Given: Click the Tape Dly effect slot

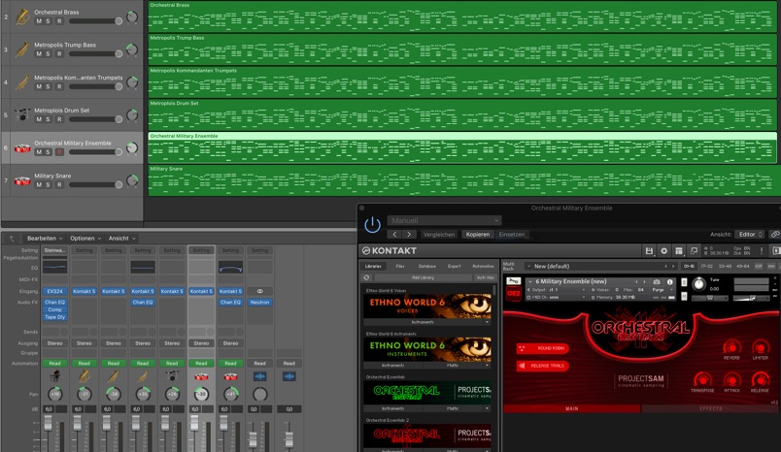Looking at the screenshot, I should click(54, 317).
